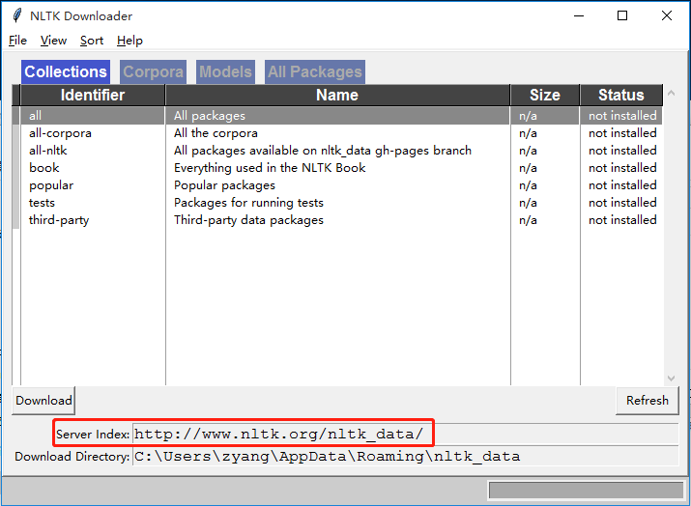Switch to the Corpora tab
691x506 pixels.
[153, 71]
